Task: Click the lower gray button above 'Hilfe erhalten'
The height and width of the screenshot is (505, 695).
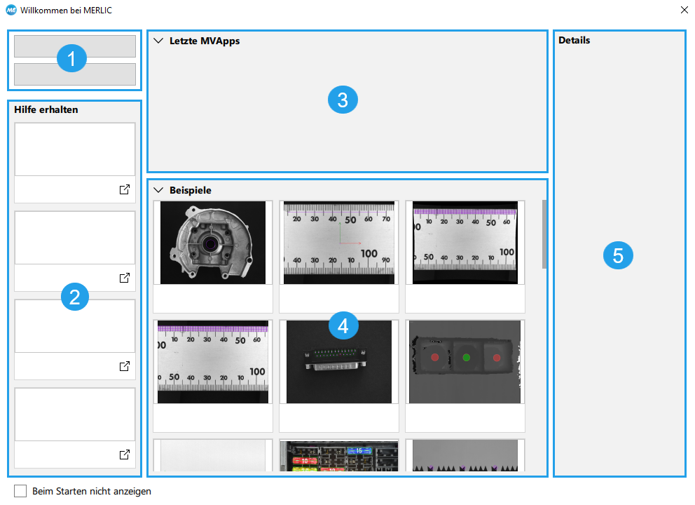Action: pos(74,74)
